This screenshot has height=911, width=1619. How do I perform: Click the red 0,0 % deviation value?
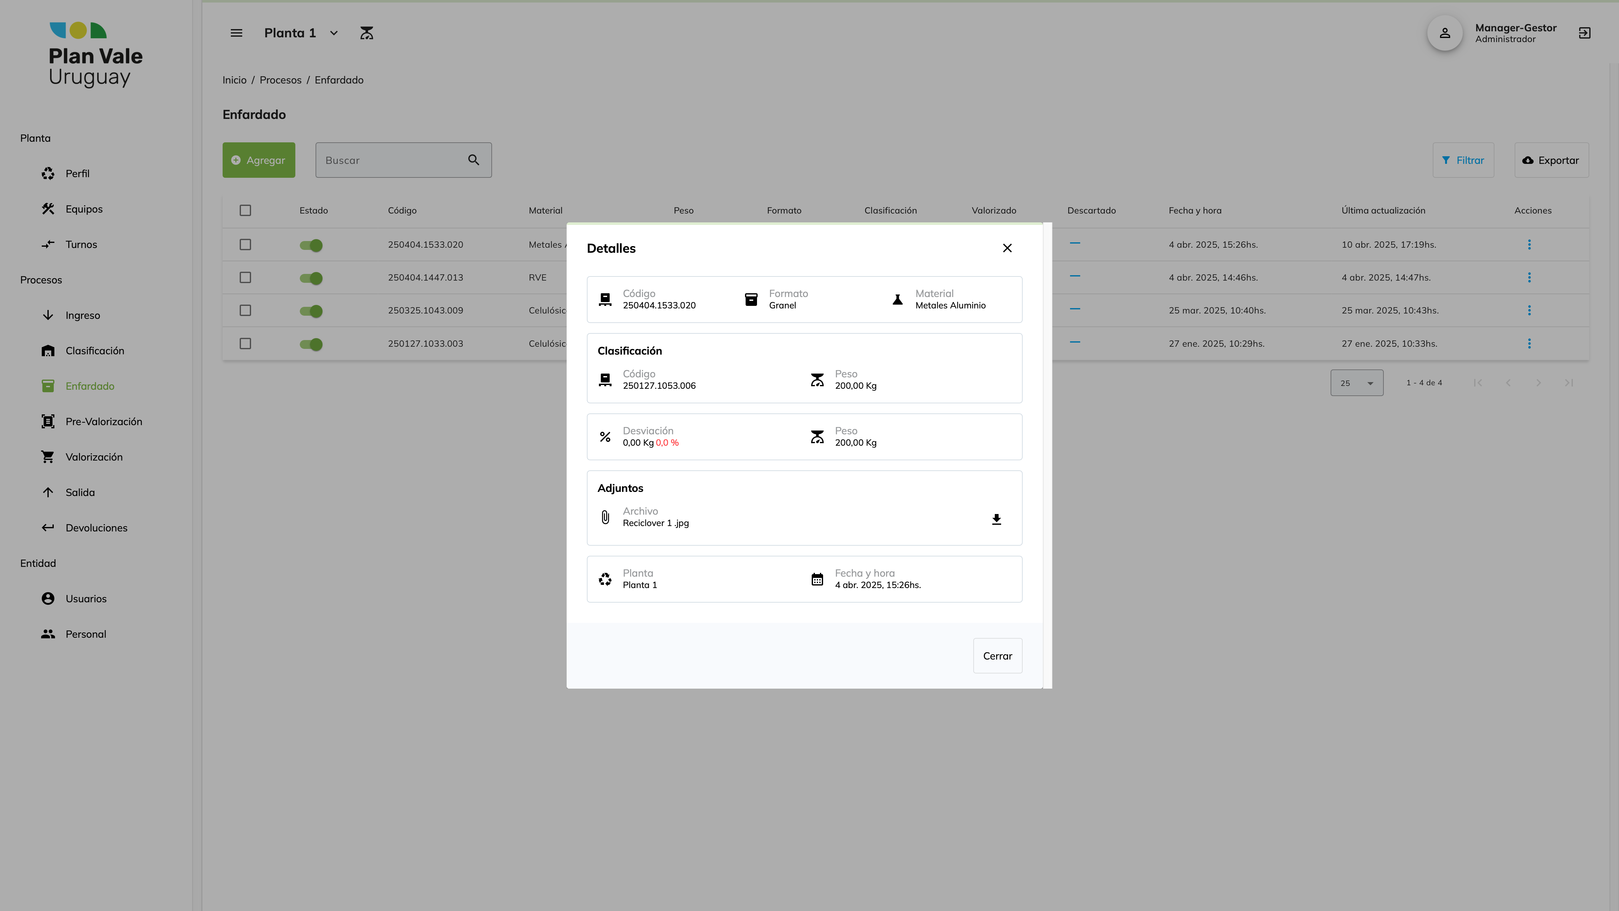tap(667, 443)
